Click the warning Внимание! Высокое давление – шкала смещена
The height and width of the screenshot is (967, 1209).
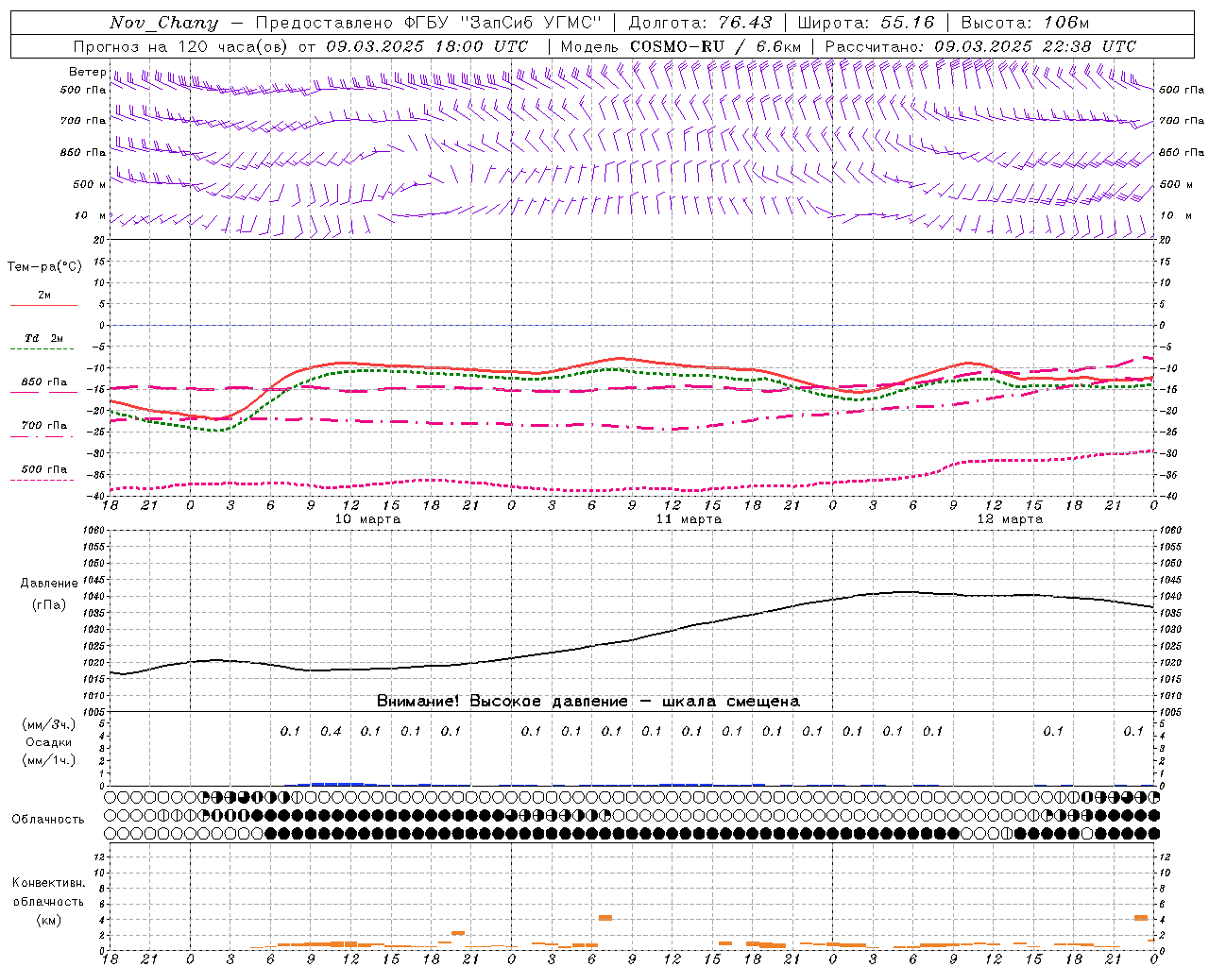pos(588,702)
